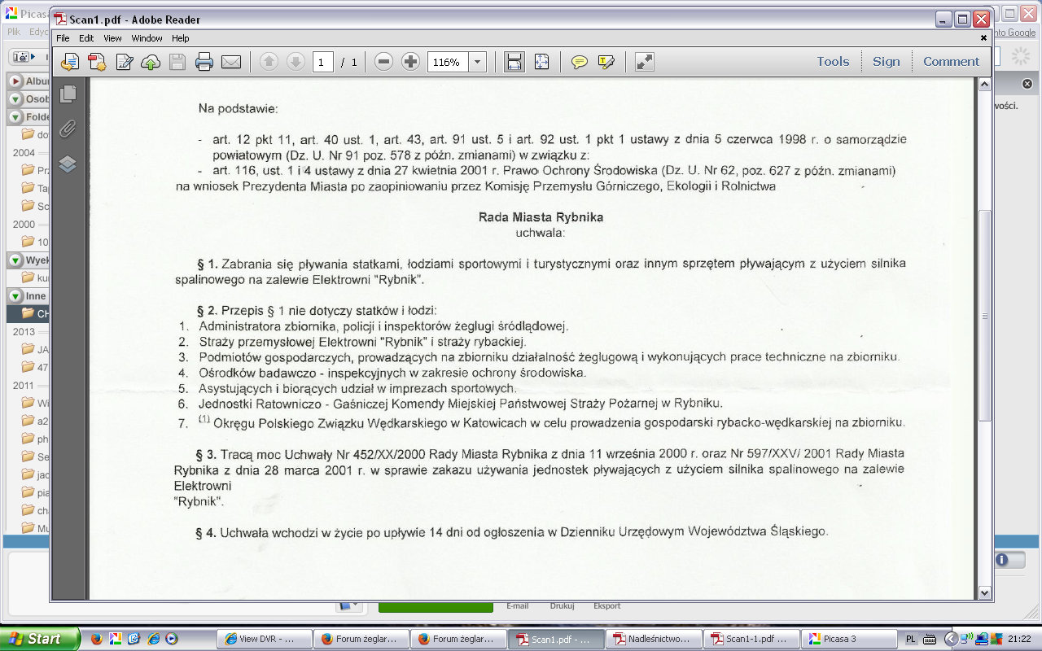
Task: Show the Layers panel
Action: coord(68,164)
